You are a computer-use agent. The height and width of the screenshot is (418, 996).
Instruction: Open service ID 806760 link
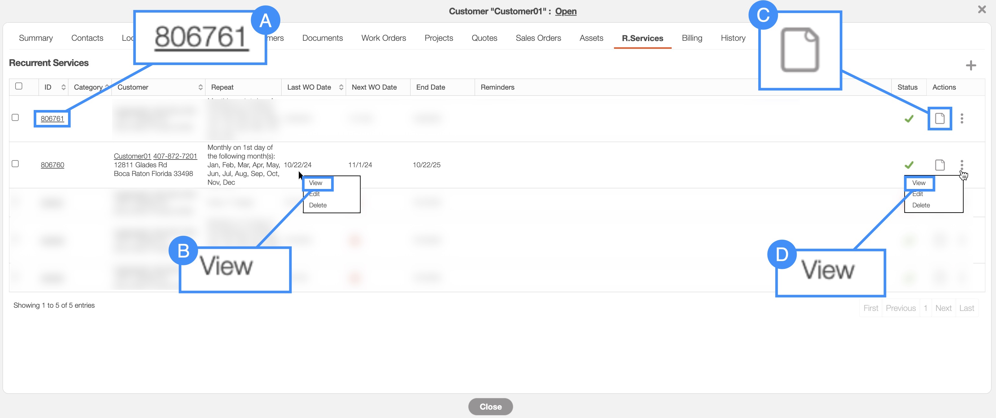pos(52,165)
